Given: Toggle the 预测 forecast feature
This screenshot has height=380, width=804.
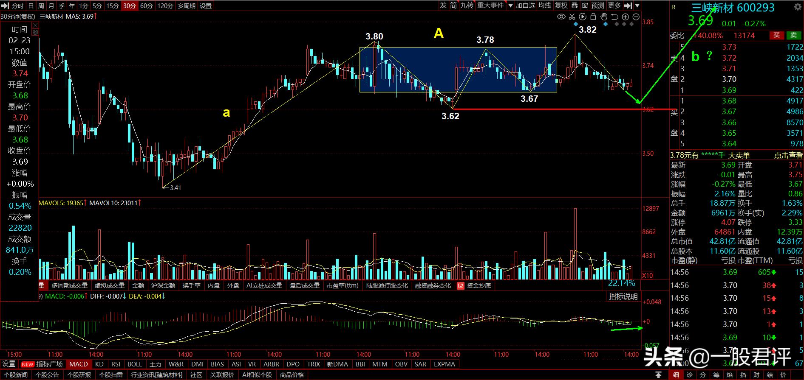Looking at the screenshot, I should click(x=597, y=6).
